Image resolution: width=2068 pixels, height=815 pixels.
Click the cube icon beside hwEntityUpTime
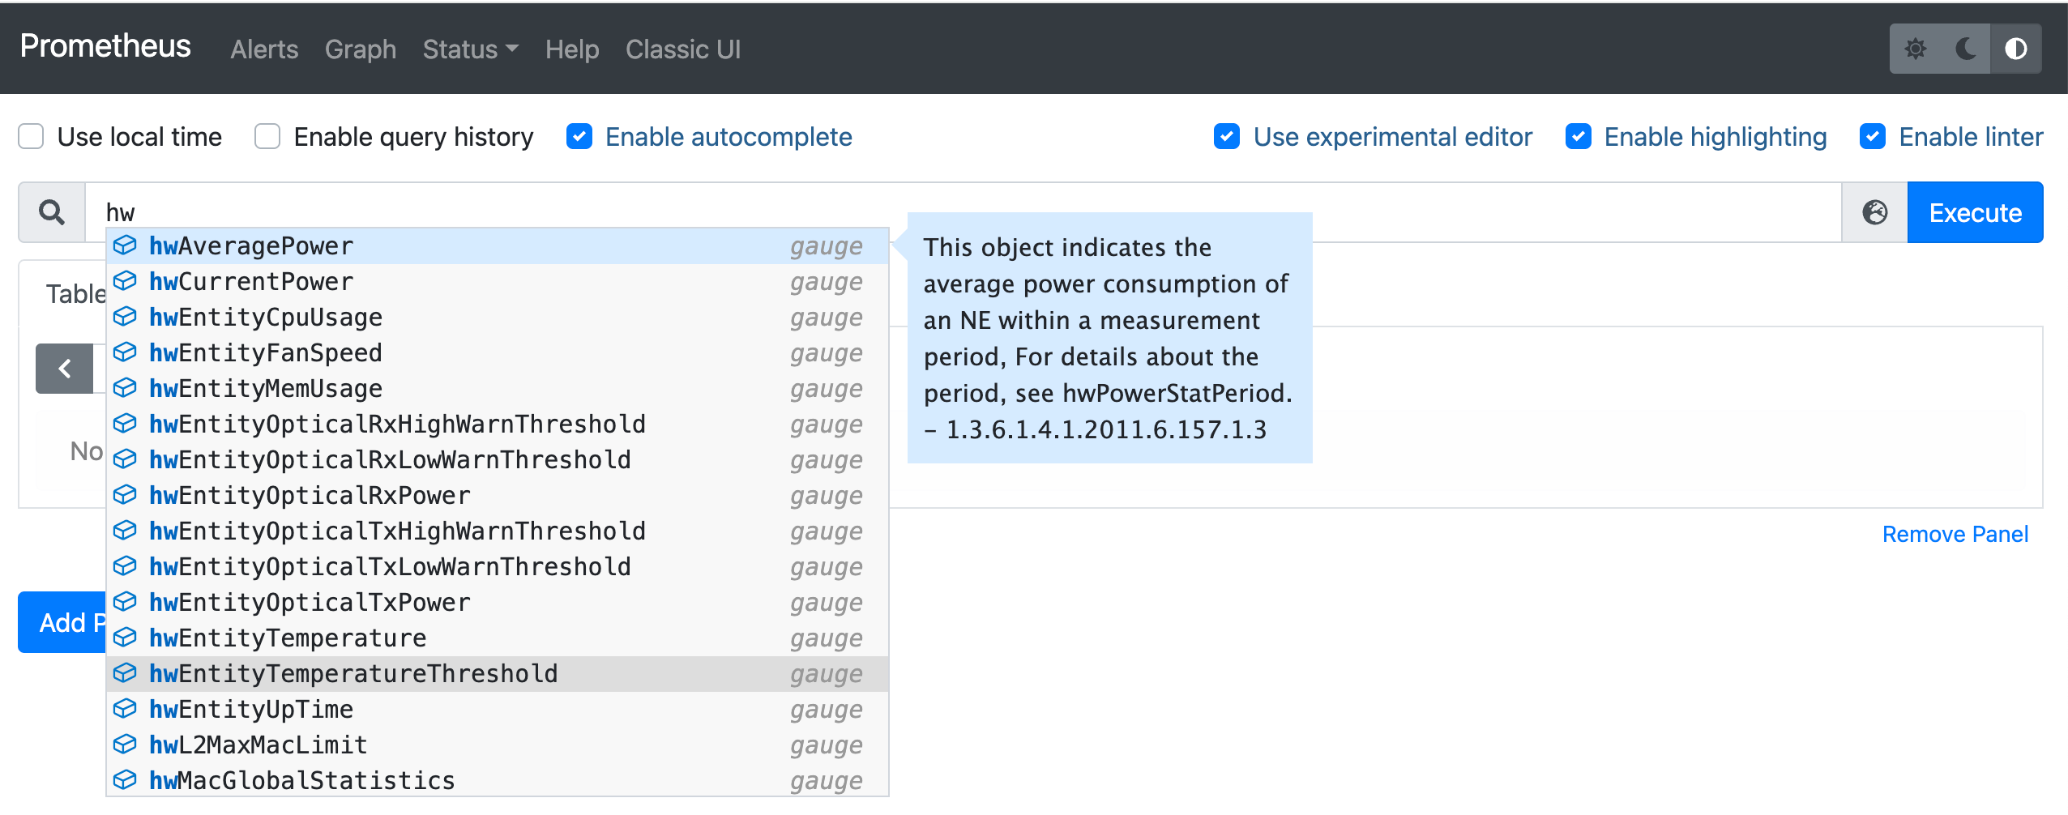coord(125,709)
